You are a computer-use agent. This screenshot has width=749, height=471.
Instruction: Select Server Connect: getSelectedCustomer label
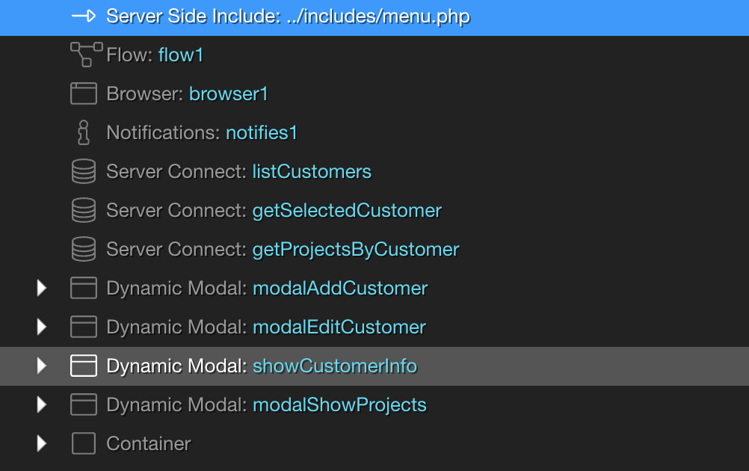tap(274, 210)
